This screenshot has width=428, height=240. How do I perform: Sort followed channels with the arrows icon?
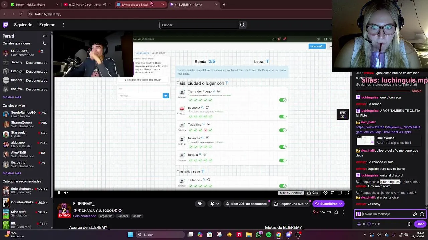[x=44, y=43]
